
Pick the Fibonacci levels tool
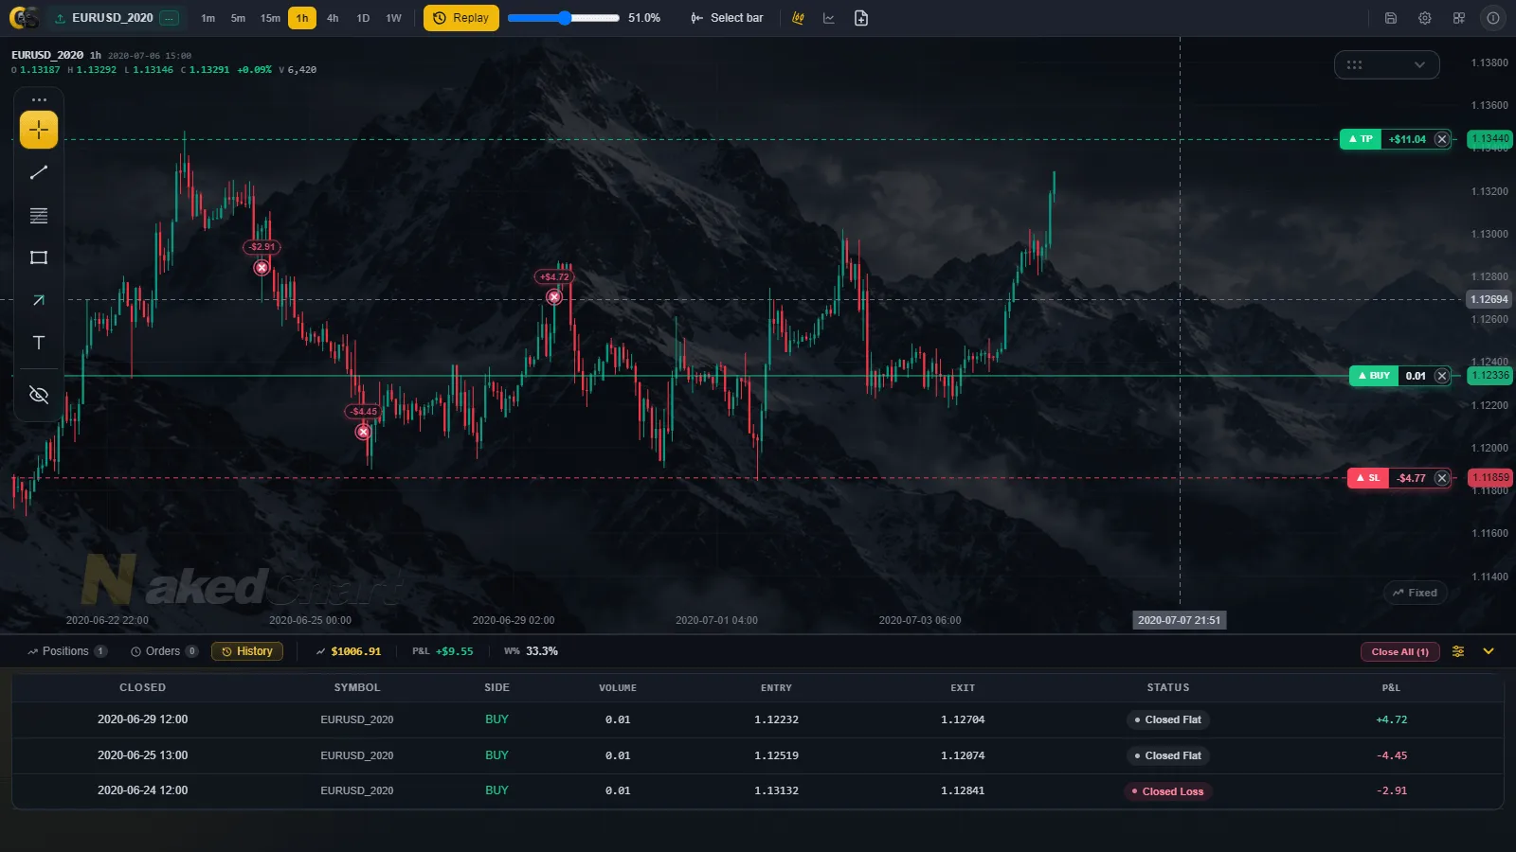39,216
